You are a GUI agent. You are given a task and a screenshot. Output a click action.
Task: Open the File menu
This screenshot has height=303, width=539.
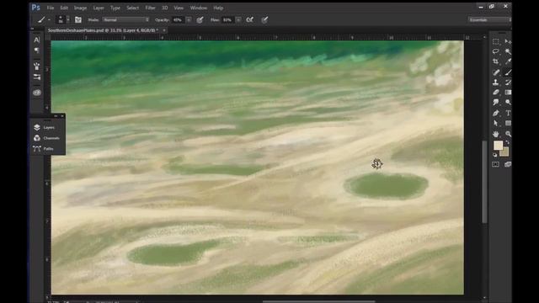pyautogui.click(x=51, y=8)
